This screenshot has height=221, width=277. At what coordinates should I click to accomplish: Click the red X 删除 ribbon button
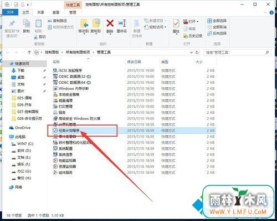point(110,27)
